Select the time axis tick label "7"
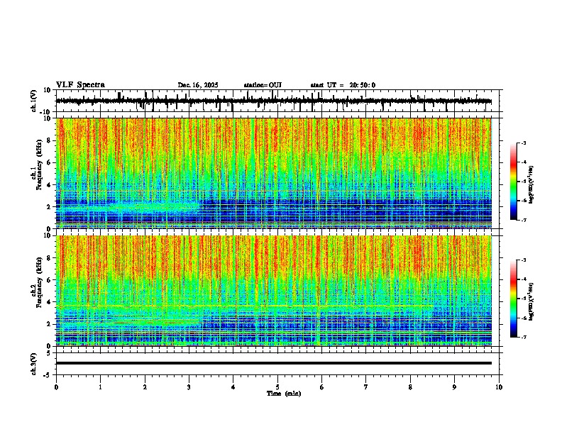The image size is (562, 434). tap(366, 387)
